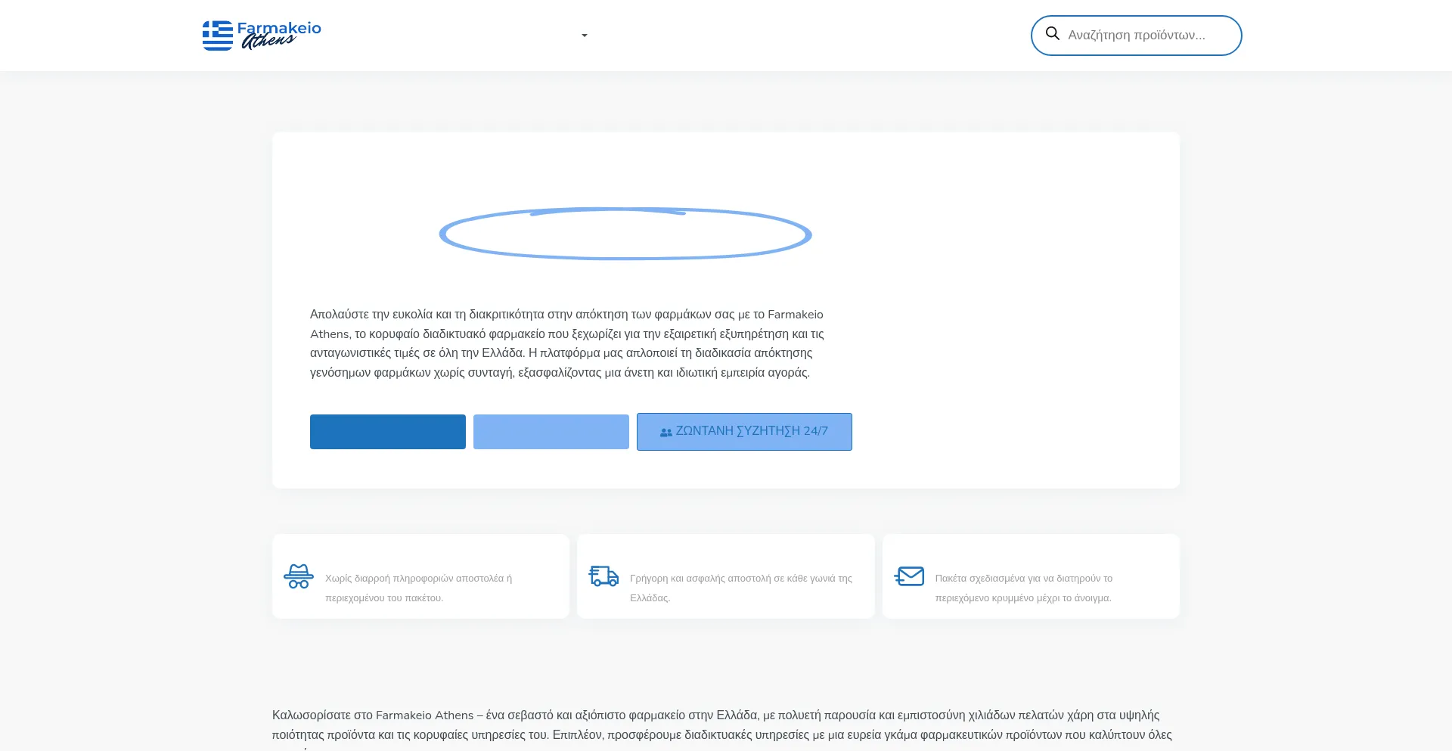Click the delivery truck icon
Image resolution: width=1452 pixels, height=751 pixels.
(x=603, y=576)
